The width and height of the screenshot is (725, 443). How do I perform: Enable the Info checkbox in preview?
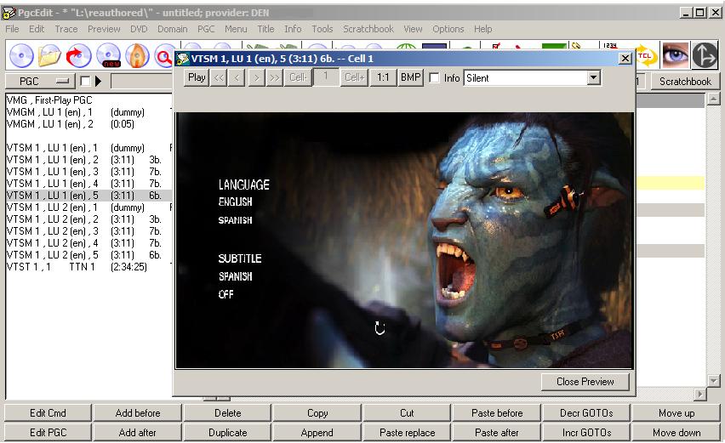pyautogui.click(x=434, y=78)
